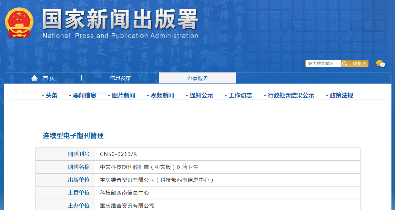395x210 pixels.
Task: Click the 国家新闻出版署 site title
Action: pos(120,20)
